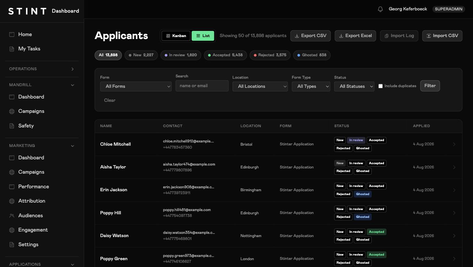Viewport: 473px width, 267px height.
Task: Open the All Types dropdown
Action: click(311, 87)
